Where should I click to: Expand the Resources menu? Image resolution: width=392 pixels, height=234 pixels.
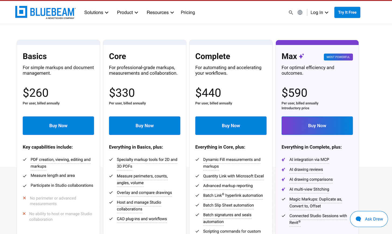(x=160, y=12)
